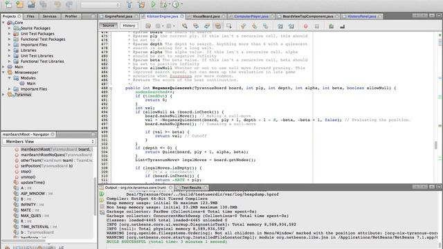Image resolution: width=443 pixels, height=249 pixels.
Task: Open the HistoryPanel.java editor tab
Action: [x=361, y=17]
